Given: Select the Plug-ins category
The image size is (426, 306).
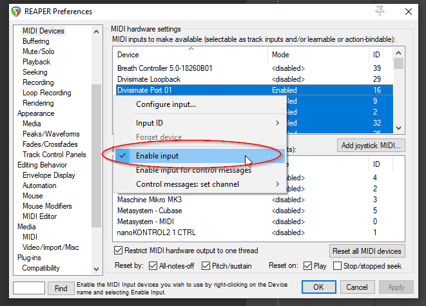Looking at the screenshot, I should pos(29,258).
